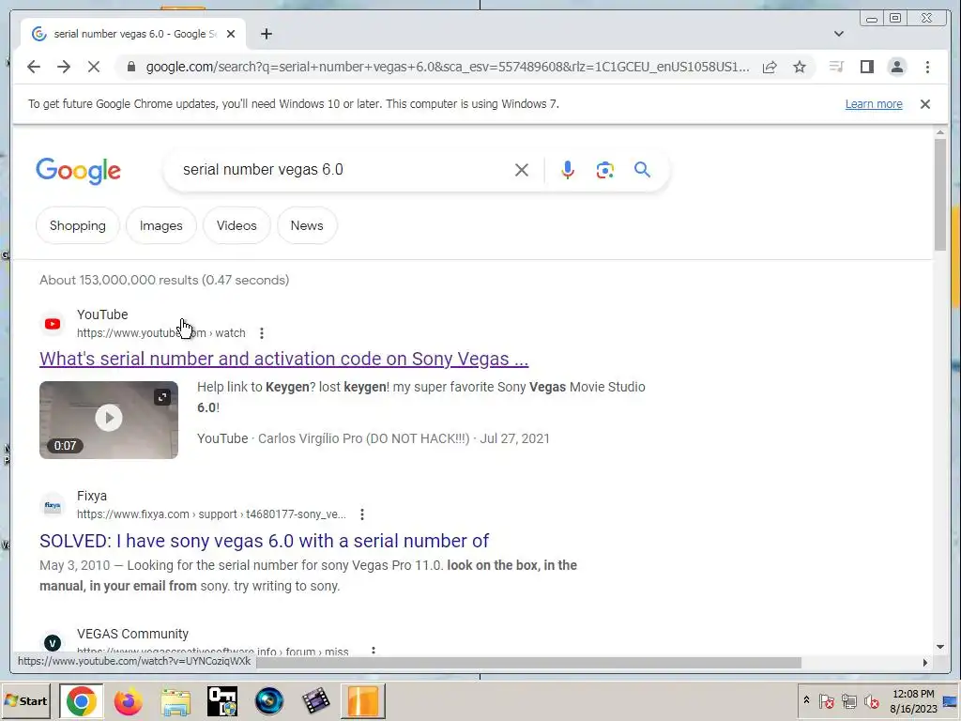Open the volume tray icon

871,700
